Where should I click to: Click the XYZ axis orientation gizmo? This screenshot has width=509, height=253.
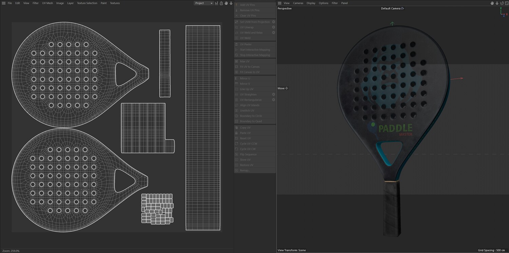pos(504,12)
